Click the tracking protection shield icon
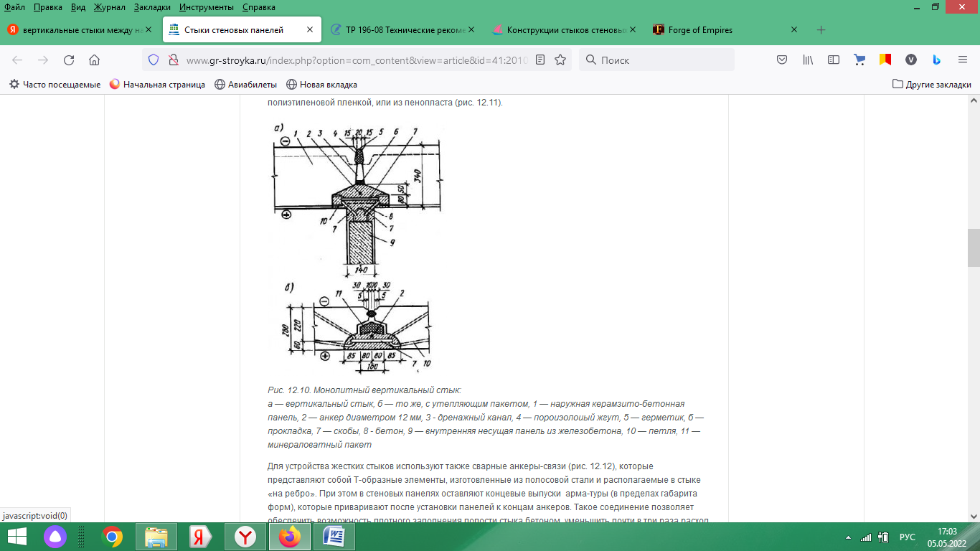This screenshot has width=980, height=551. 154,60
